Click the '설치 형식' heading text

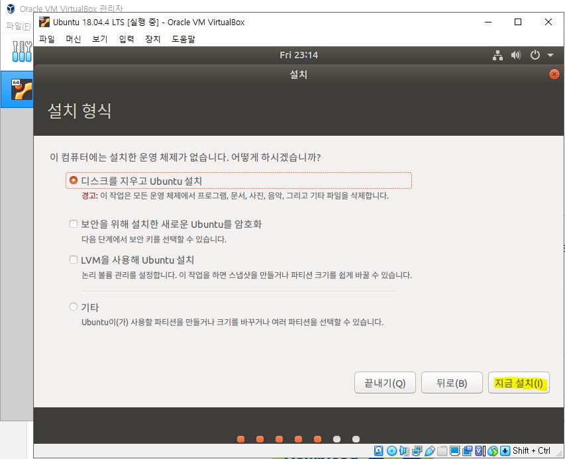tap(79, 110)
